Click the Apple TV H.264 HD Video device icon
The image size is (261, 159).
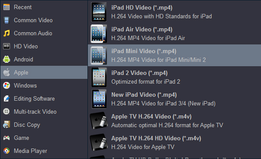click(x=99, y=142)
